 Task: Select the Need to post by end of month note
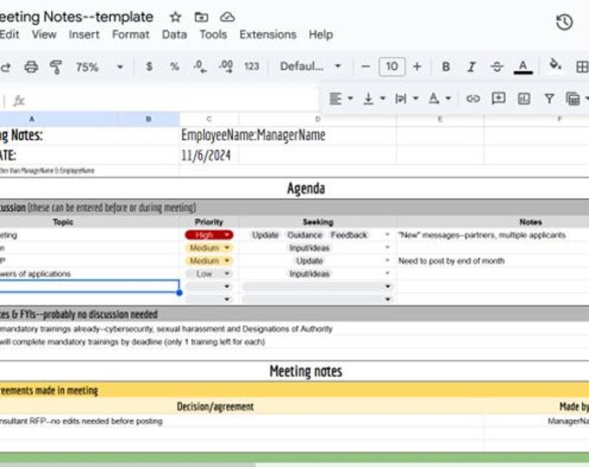coord(451,260)
